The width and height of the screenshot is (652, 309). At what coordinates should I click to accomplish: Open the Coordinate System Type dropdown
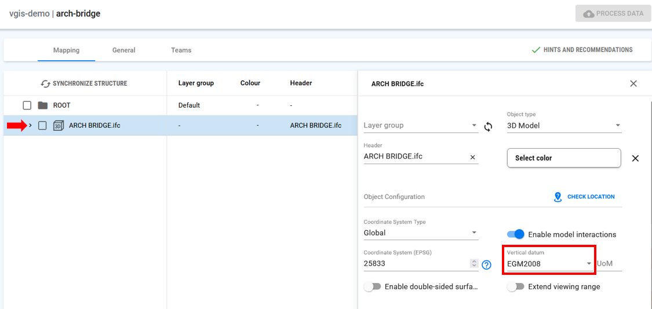(x=421, y=233)
